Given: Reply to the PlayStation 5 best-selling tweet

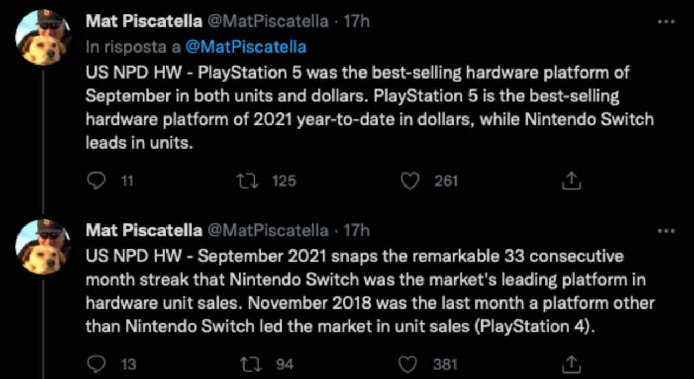Looking at the screenshot, I should [x=97, y=181].
